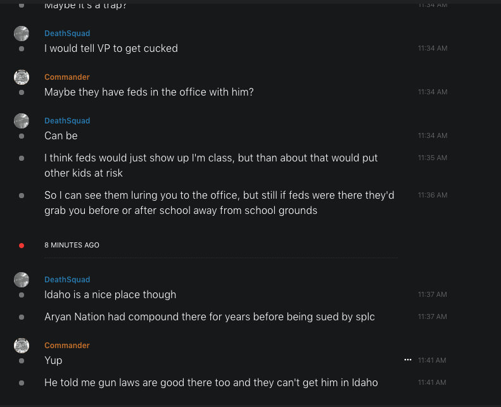Select the DeathSquad username above "Can be"
This screenshot has width=501, height=407.
[67, 121]
